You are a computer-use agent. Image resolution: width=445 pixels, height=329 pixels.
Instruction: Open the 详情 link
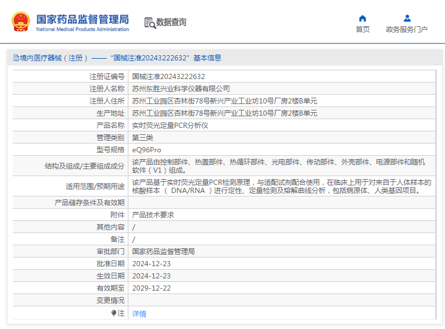[139, 314]
